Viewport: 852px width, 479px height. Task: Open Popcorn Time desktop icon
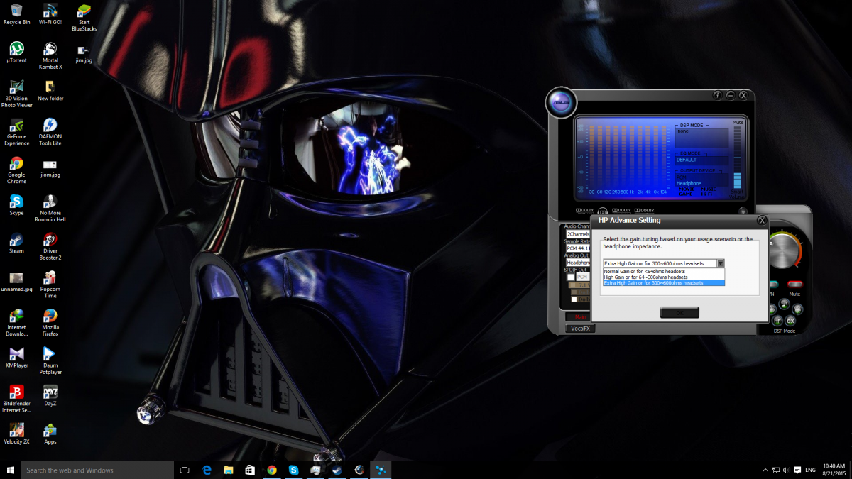tap(50, 279)
